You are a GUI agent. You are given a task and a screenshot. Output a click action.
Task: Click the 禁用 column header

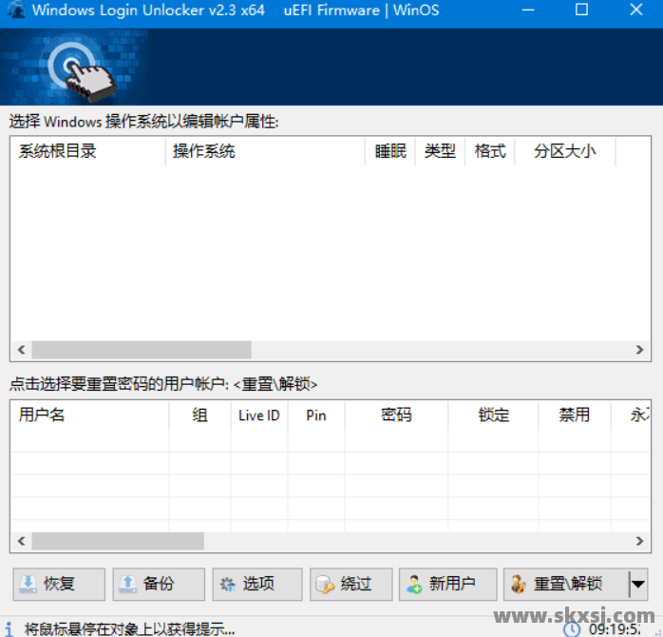pyautogui.click(x=575, y=415)
